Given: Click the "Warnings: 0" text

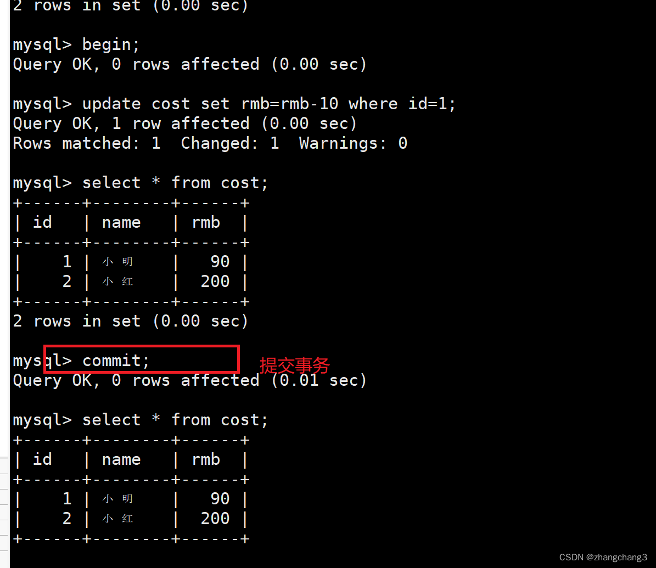Looking at the screenshot, I should coord(353,143).
